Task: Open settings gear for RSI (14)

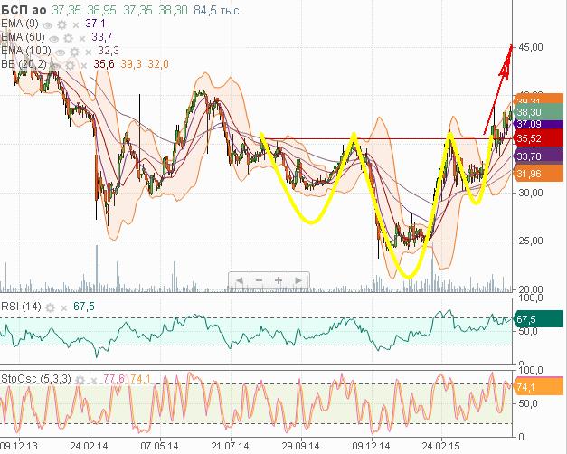Action: pyautogui.click(x=50, y=307)
